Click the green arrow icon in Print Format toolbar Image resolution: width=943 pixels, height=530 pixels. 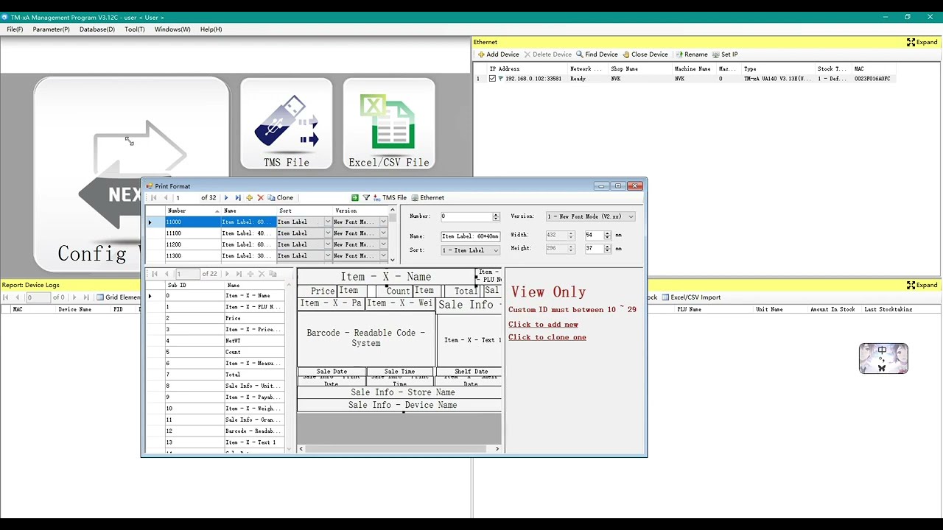pos(355,198)
